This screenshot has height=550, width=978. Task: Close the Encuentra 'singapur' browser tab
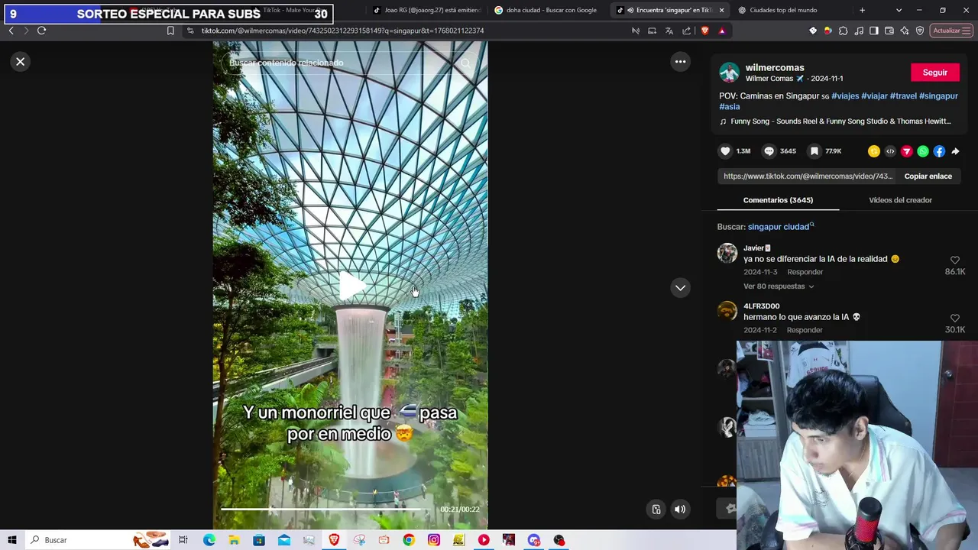[721, 10]
